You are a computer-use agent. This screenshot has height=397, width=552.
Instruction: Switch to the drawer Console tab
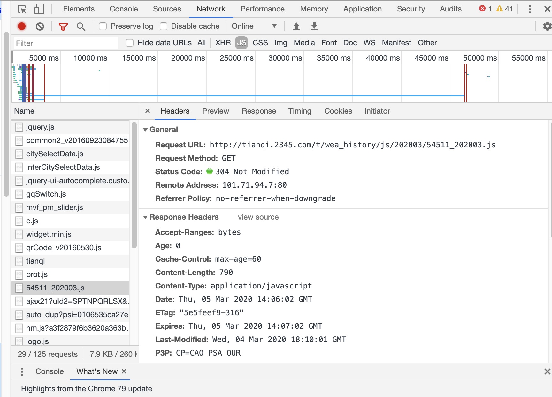50,371
